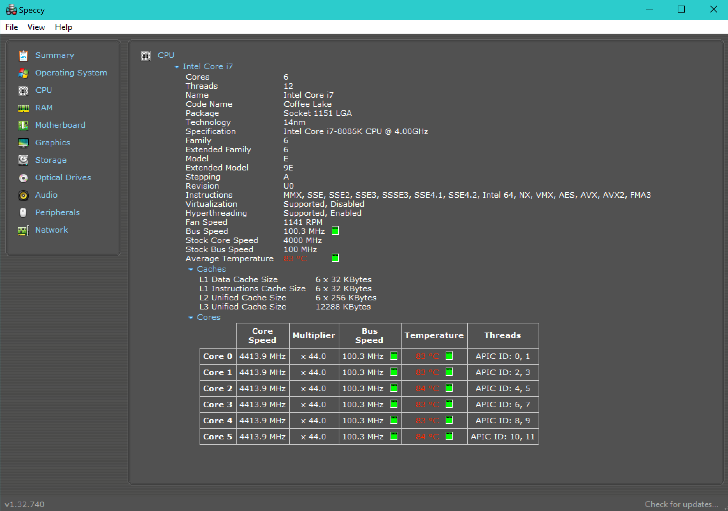Click the Storage hard drive icon
The width and height of the screenshot is (728, 511).
[x=23, y=160]
